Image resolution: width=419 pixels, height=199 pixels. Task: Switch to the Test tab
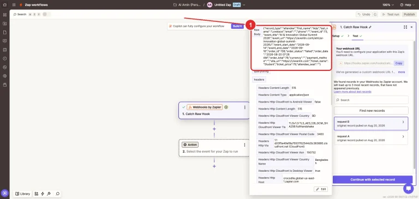coord(357,36)
